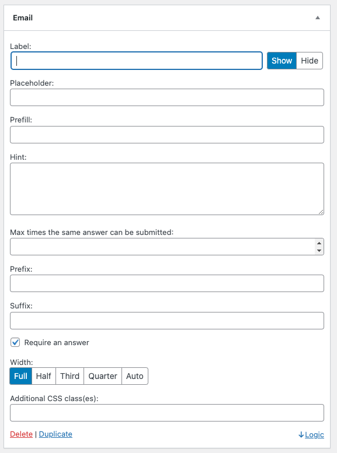
Task: Click the Placeholder input field
Action: click(x=167, y=97)
